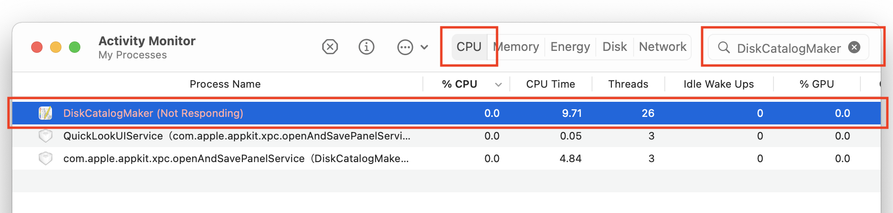The height and width of the screenshot is (213, 893).
Task: Expand the dropdown arrow beside ellipsis button
Action: point(424,47)
